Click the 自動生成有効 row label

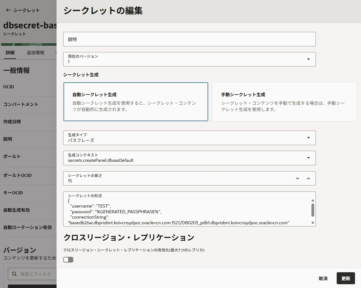click(x=16, y=210)
